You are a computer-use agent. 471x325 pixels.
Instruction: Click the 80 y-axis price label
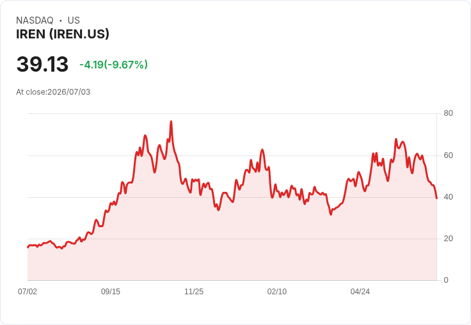coord(448,113)
